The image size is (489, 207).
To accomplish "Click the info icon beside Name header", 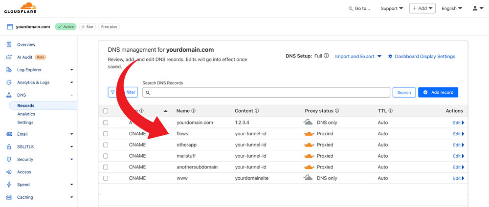I will (x=193, y=111).
